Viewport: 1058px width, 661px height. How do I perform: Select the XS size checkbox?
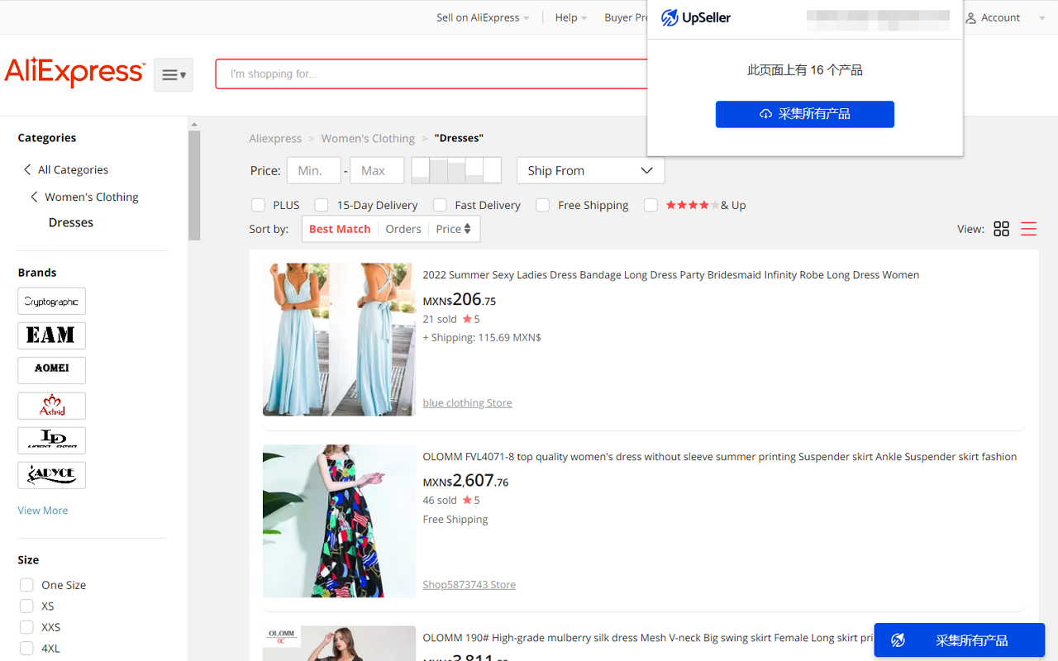click(x=26, y=606)
